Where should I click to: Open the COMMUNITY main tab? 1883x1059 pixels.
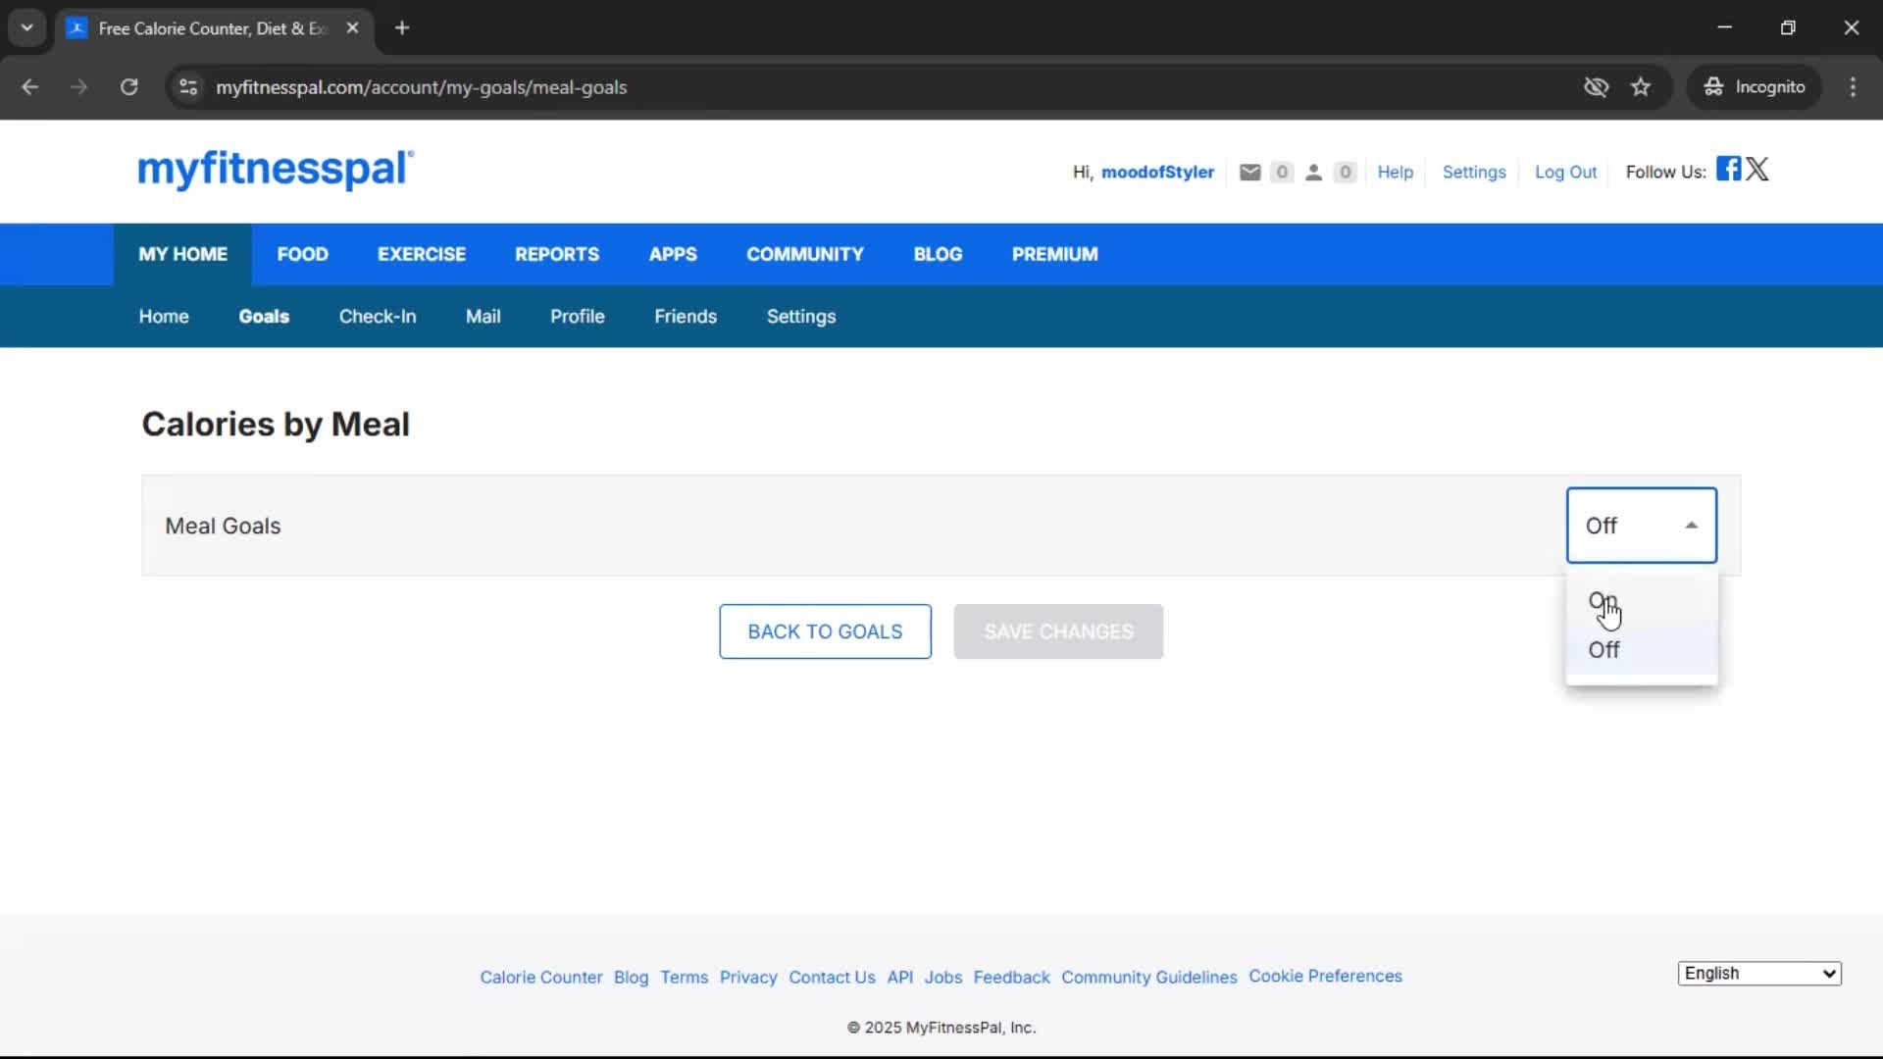coord(805,254)
